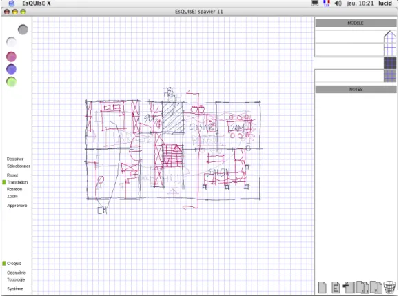
Task: Choose the Rotation option
Action: coord(14,189)
